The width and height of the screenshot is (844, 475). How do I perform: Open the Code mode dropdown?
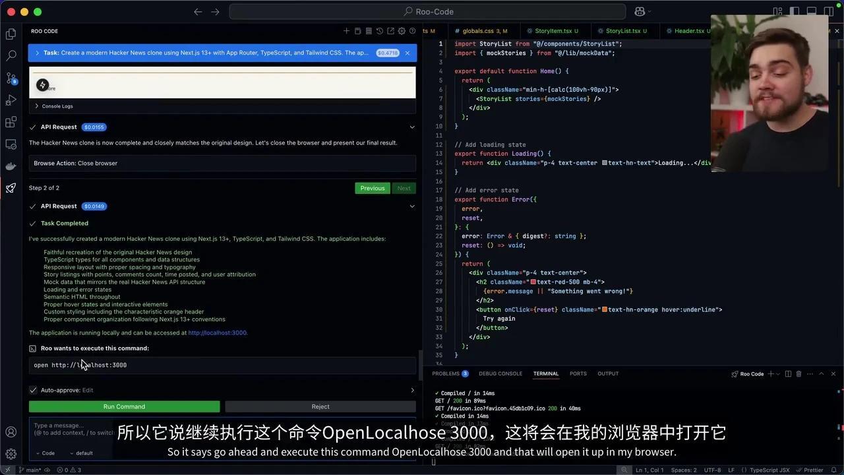click(x=45, y=453)
